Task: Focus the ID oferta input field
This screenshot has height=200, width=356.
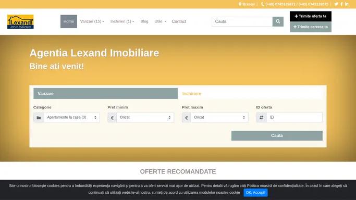Action: tap(294, 118)
